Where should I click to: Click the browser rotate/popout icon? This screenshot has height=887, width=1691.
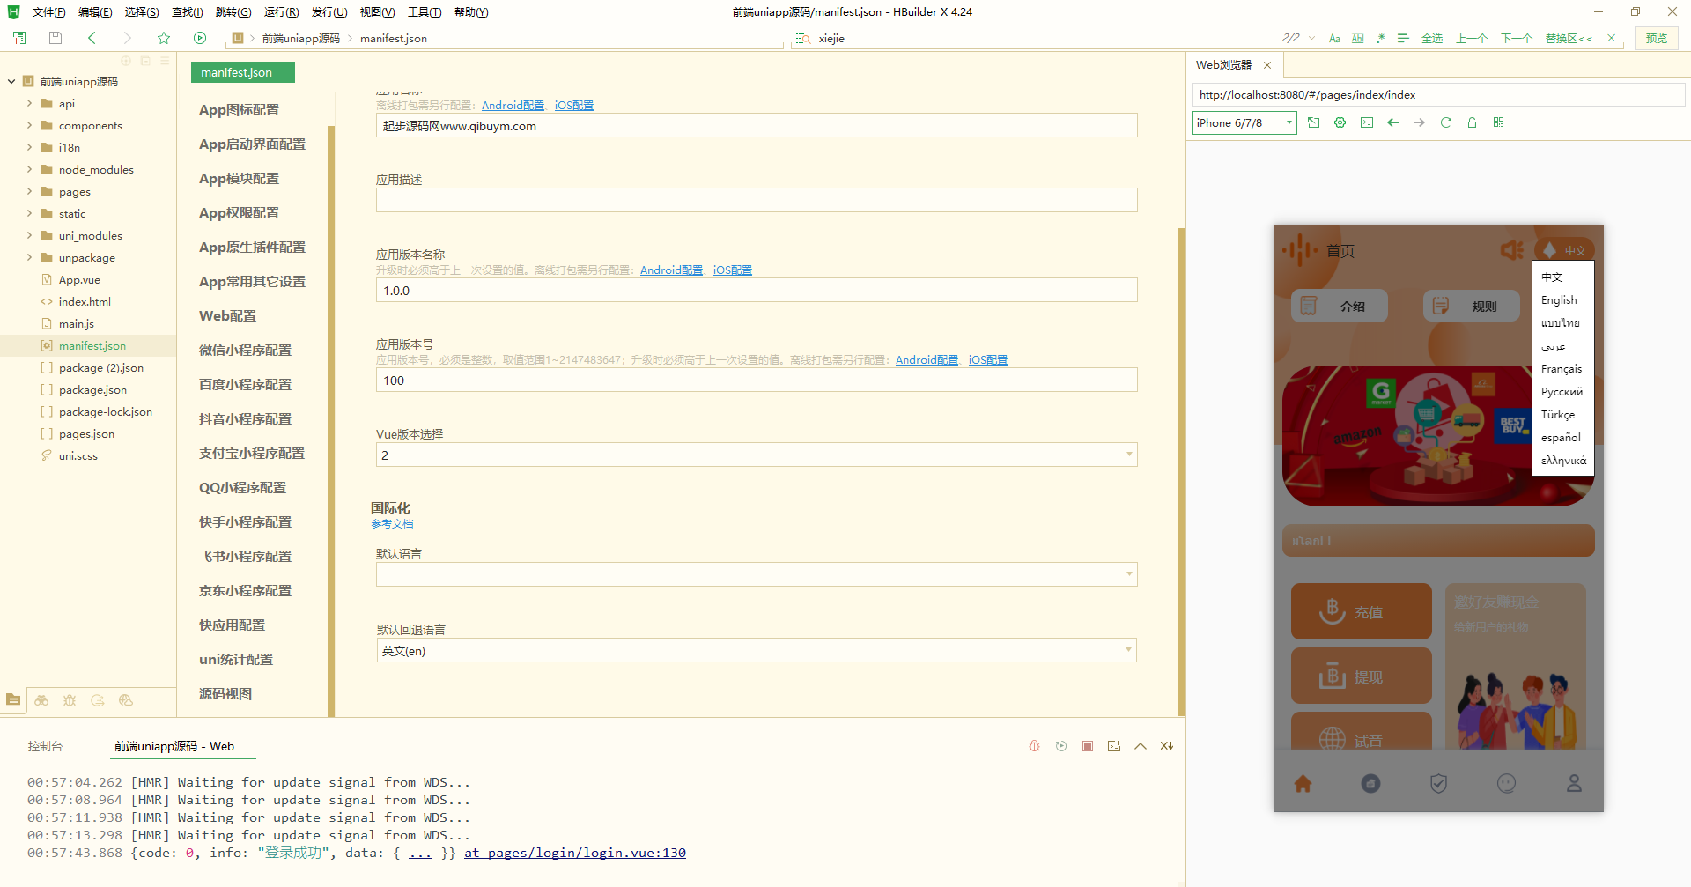click(1313, 122)
